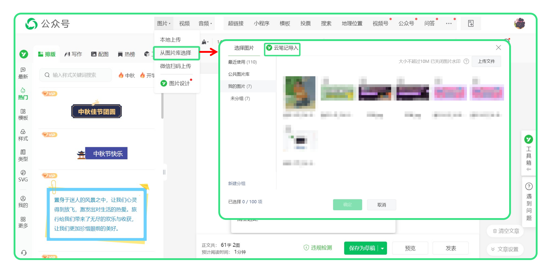Choose 从图片库选择 from the image menu
This screenshot has height=273, width=553.
pyautogui.click(x=176, y=53)
